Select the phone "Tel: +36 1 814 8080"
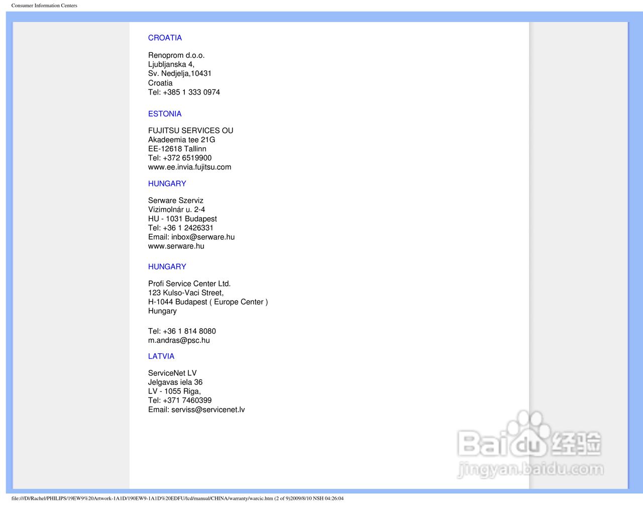This screenshot has height=505, width=643. pyautogui.click(x=182, y=331)
